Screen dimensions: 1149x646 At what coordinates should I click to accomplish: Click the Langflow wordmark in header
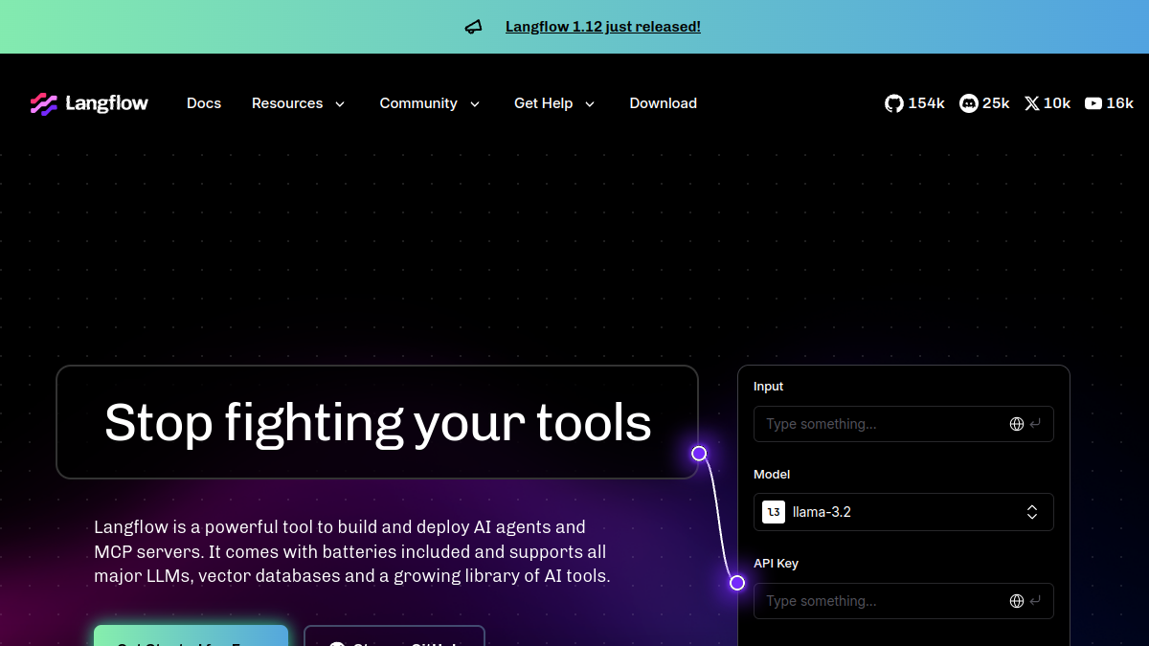(106, 103)
